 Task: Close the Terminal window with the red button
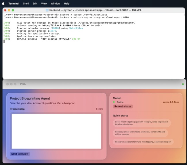pyautogui.click(x=5, y=10)
